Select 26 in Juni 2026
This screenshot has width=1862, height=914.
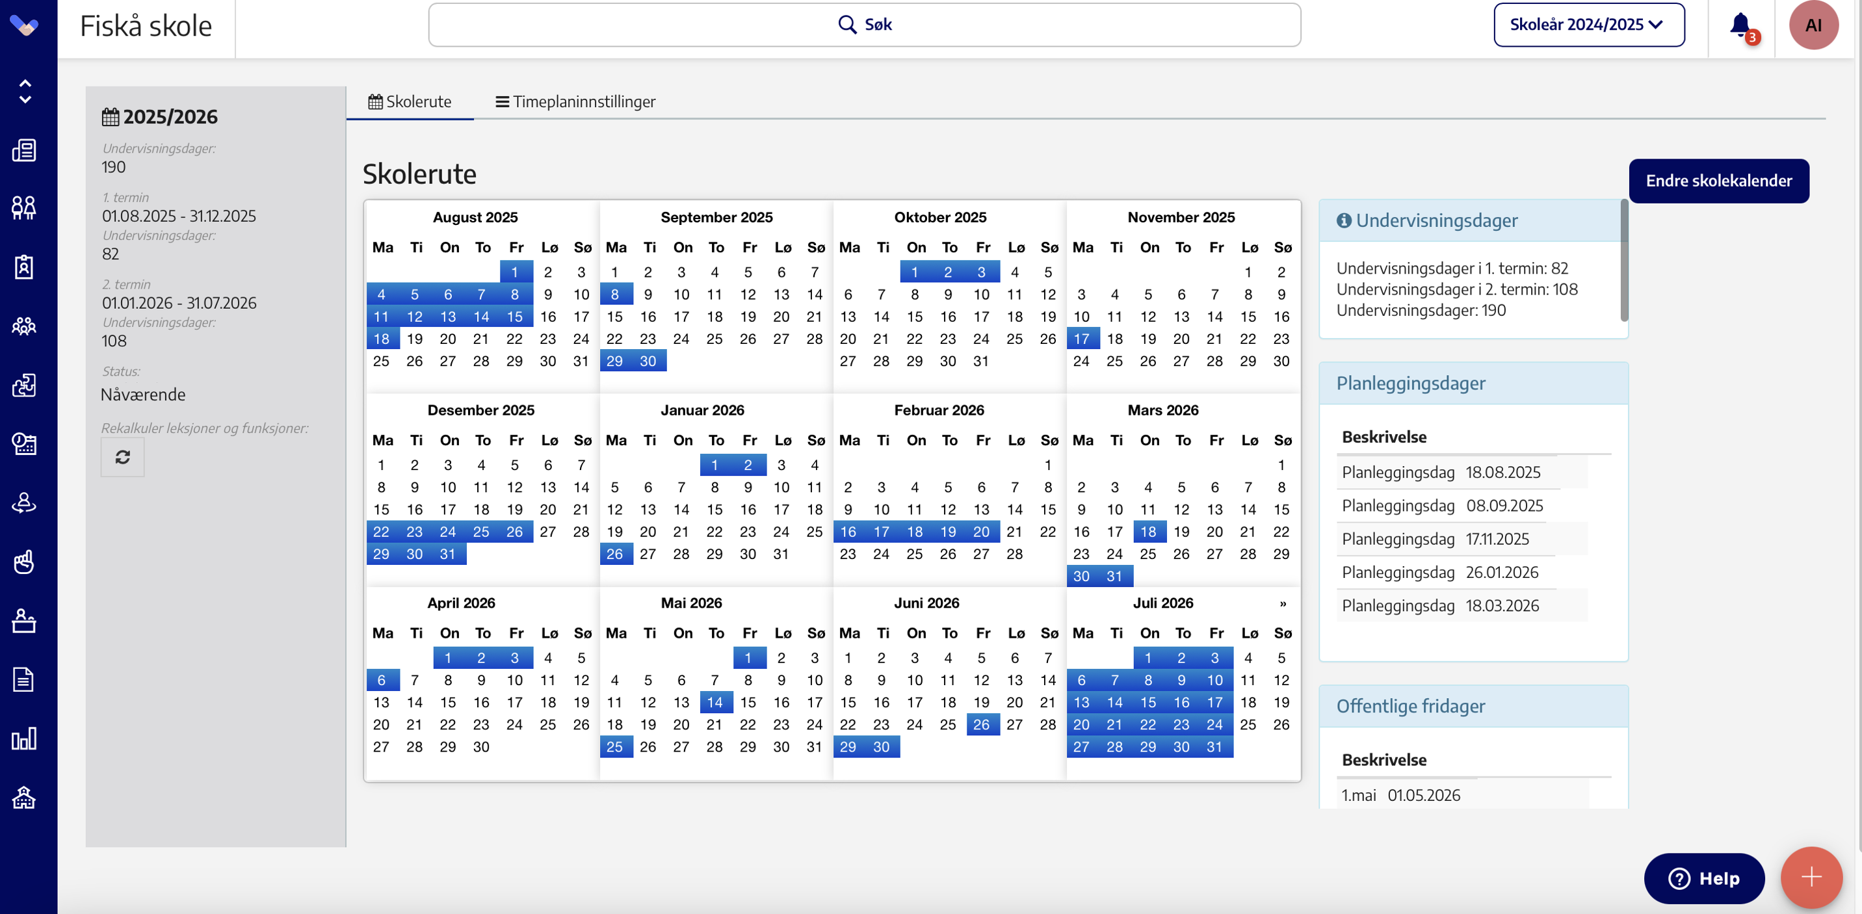982,725
